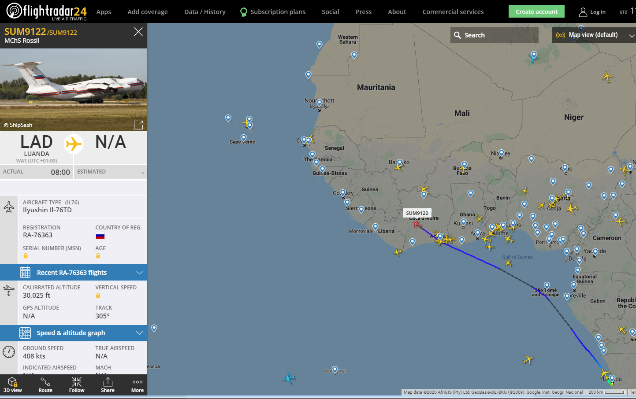The image size is (636, 399).
Task: Open Add coverage menu
Action: click(x=148, y=12)
